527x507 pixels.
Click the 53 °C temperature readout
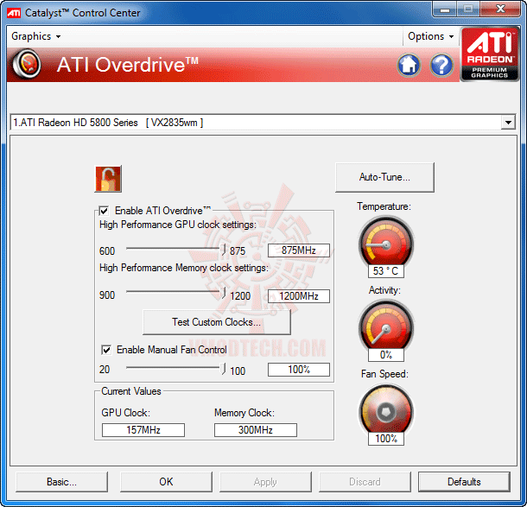point(386,271)
